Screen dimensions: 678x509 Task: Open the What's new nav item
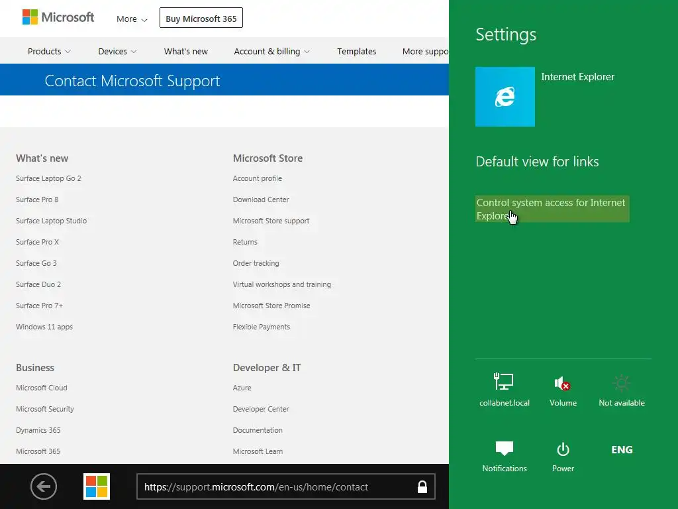(x=186, y=52)
